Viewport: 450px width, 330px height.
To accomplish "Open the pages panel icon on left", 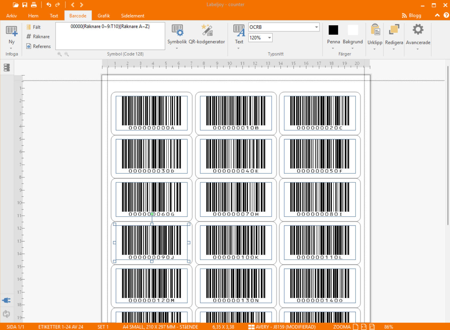I will coord(7,68).
